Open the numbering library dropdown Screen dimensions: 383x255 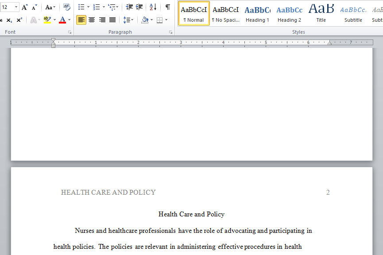coord(104,8)
